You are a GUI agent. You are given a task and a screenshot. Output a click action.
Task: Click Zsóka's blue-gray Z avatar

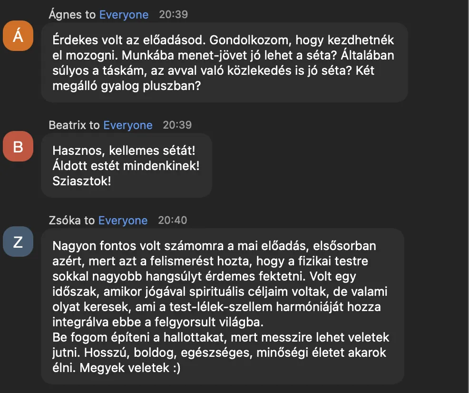pos(18,242)
